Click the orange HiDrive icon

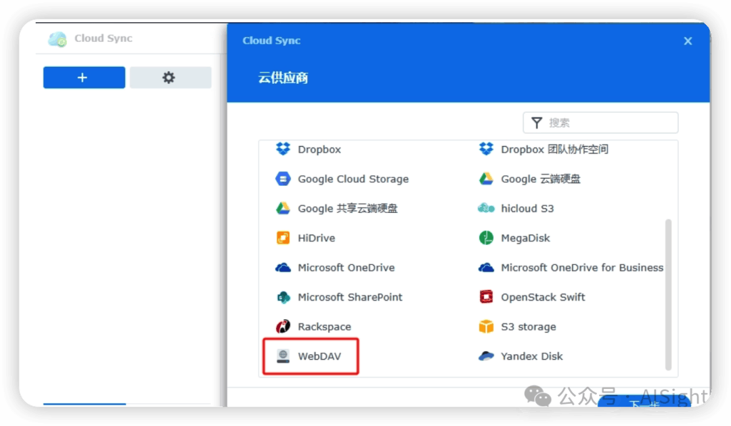283,238
